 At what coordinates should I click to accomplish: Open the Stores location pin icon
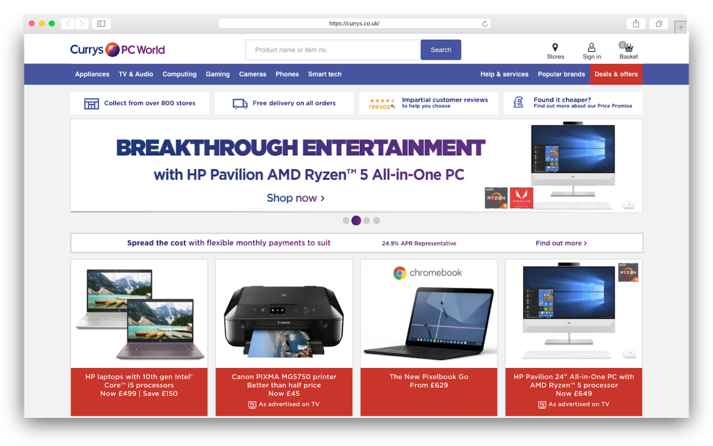click(x=555, y=48)
